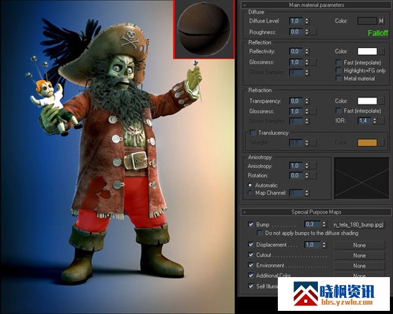
Task: Click the Displacement amount spinner arrows
Action: pos(324,245)
